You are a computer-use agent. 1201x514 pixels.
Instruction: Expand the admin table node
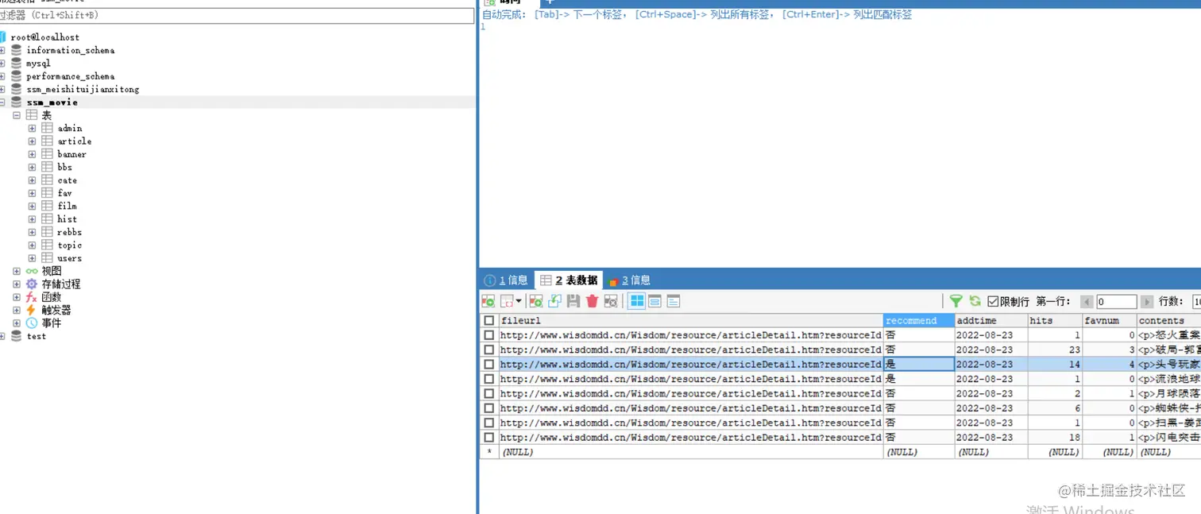(x=32, y=128)
